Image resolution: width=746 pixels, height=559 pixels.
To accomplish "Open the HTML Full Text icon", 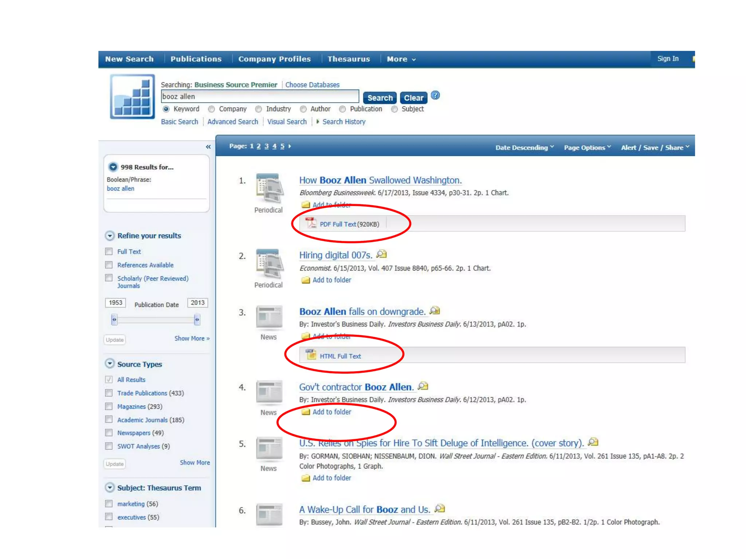I will tap(311, 355).
